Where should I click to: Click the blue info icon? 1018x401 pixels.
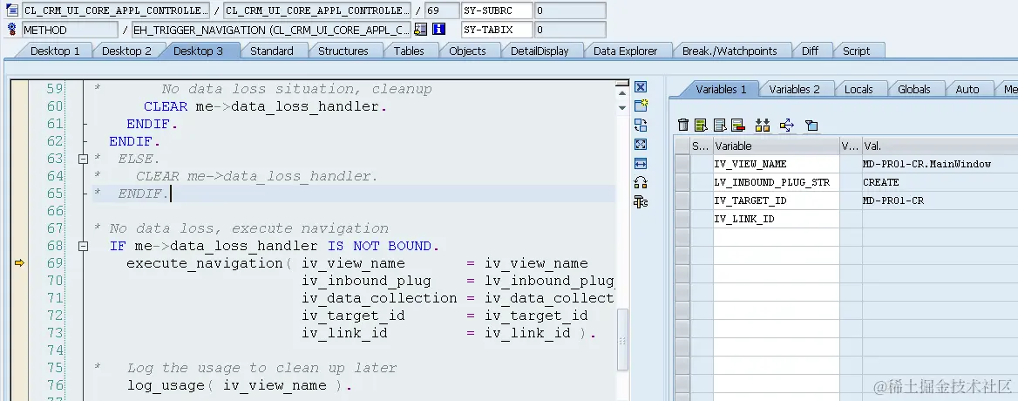tap(439, 29)
